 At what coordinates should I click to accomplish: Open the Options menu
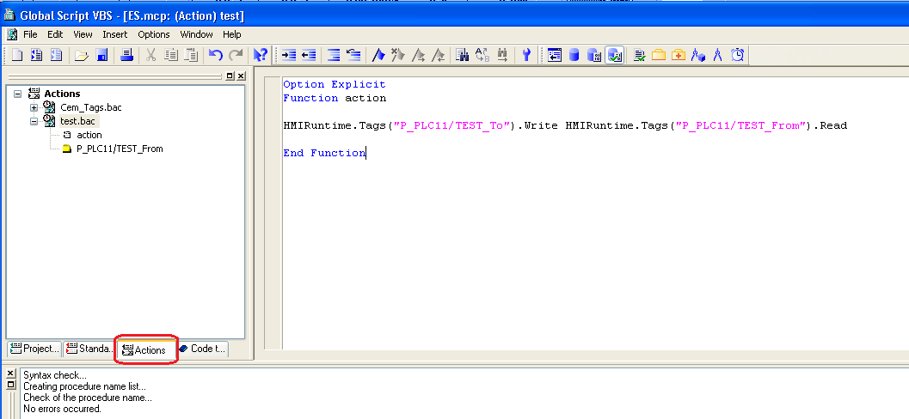(x=154, y=34)
